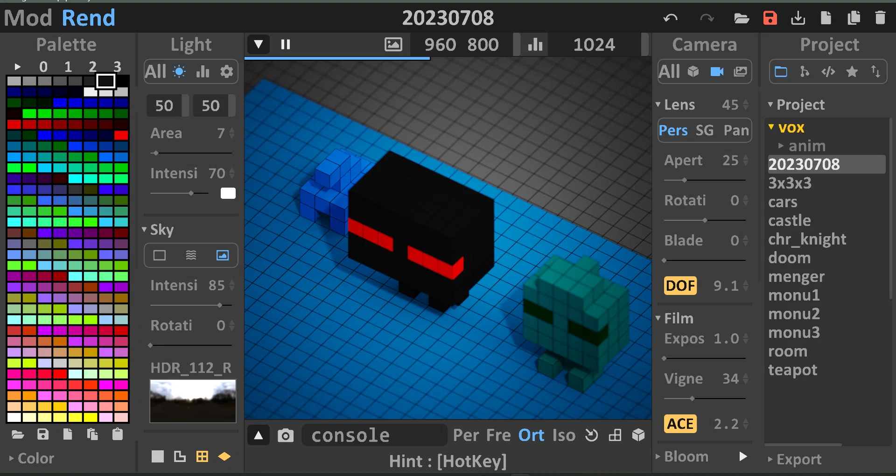The width and height of the screenshot is (896, 476).
Task: Select the Iso camera view mode
Action: point(564,435)
